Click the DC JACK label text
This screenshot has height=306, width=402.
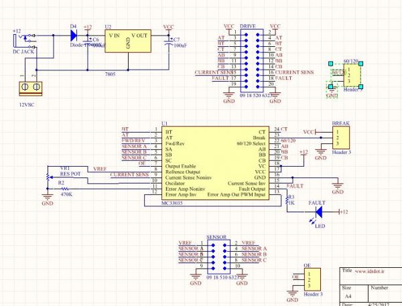23,52
